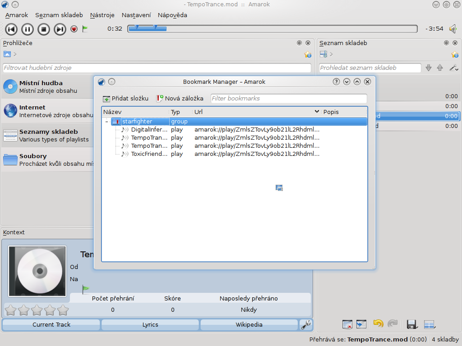Click the red heart love-track icon

tap(74, 29)
